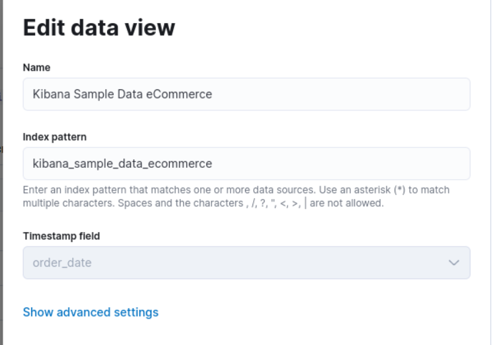
Task: Click the "Edit data view" heading
Action: (x=98, y=27)
